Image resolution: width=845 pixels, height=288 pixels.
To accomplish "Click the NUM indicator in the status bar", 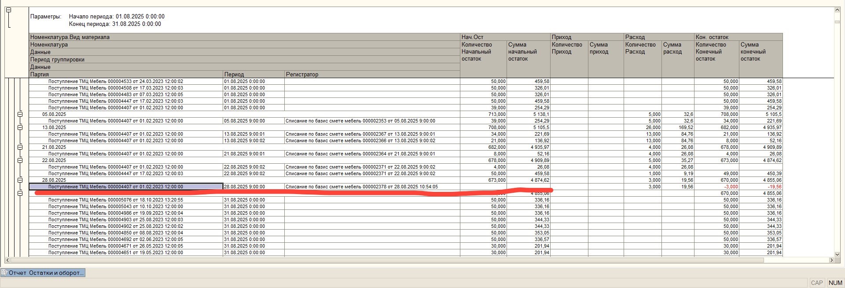I will 835,283.
